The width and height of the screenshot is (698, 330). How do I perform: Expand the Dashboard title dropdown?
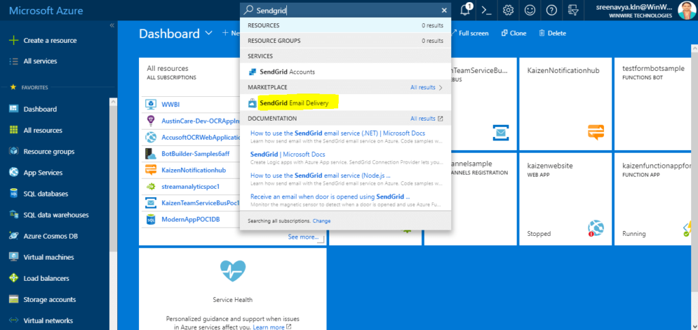point(209,33)
